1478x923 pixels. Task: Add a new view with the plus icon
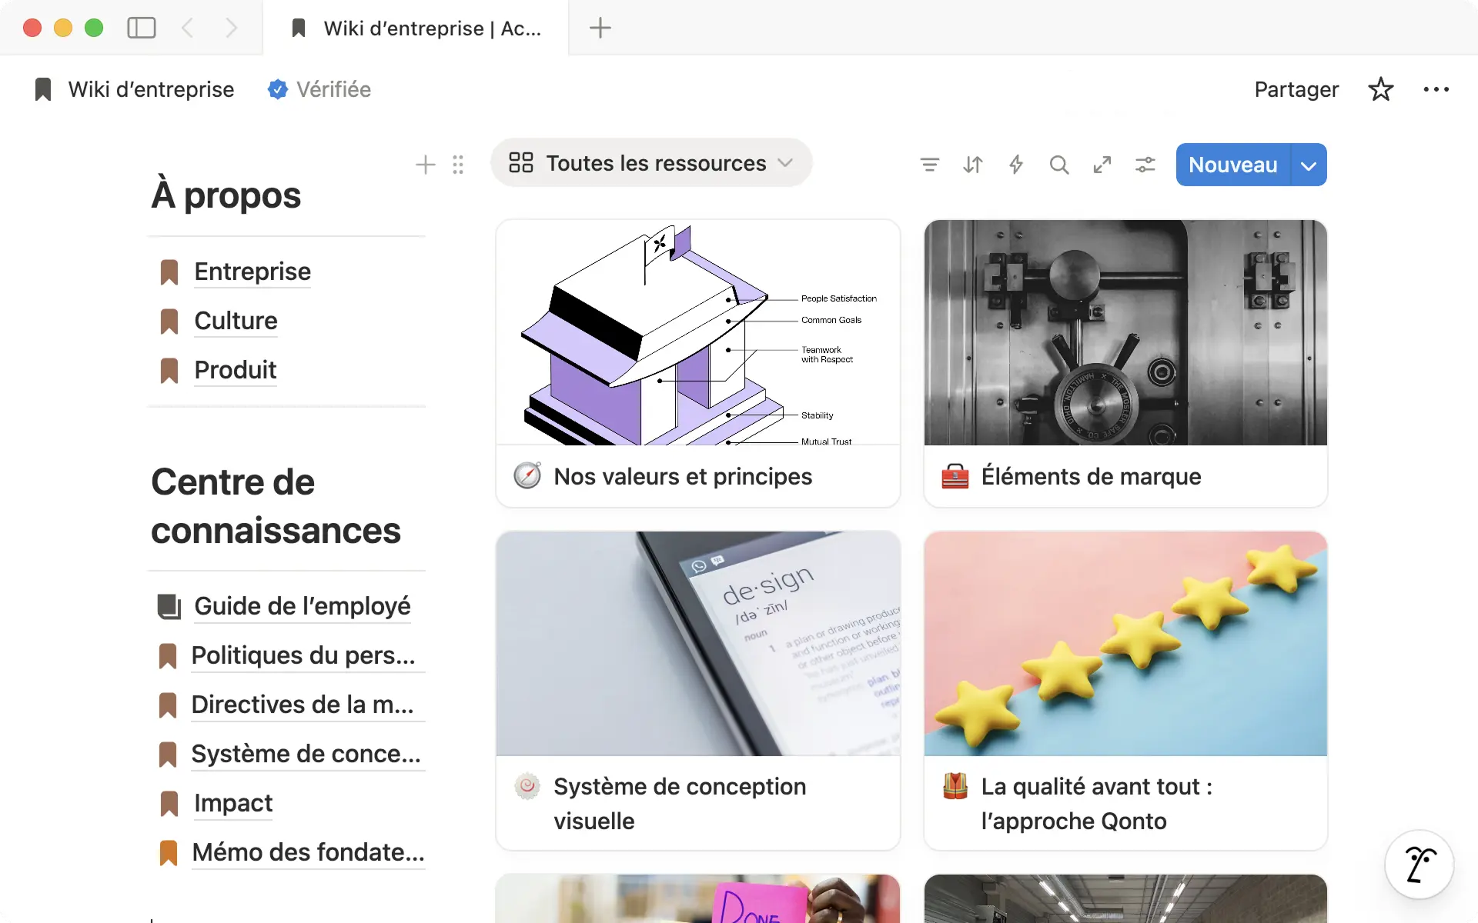click(425, 165)
